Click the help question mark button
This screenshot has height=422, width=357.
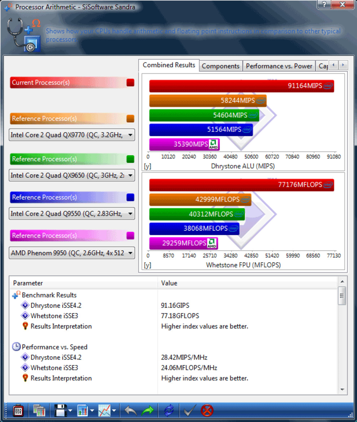click(324, 5)
